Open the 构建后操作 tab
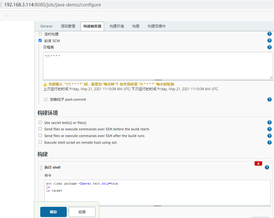 [x=156, y=26]
